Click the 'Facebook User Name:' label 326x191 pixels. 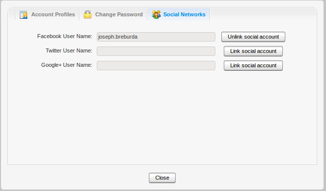pos(65,36)
